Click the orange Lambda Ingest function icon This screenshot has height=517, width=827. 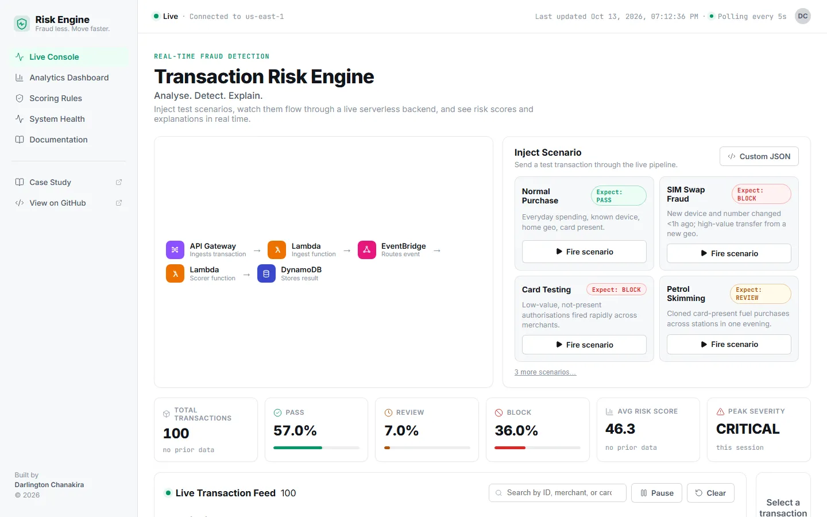[277, 250]
